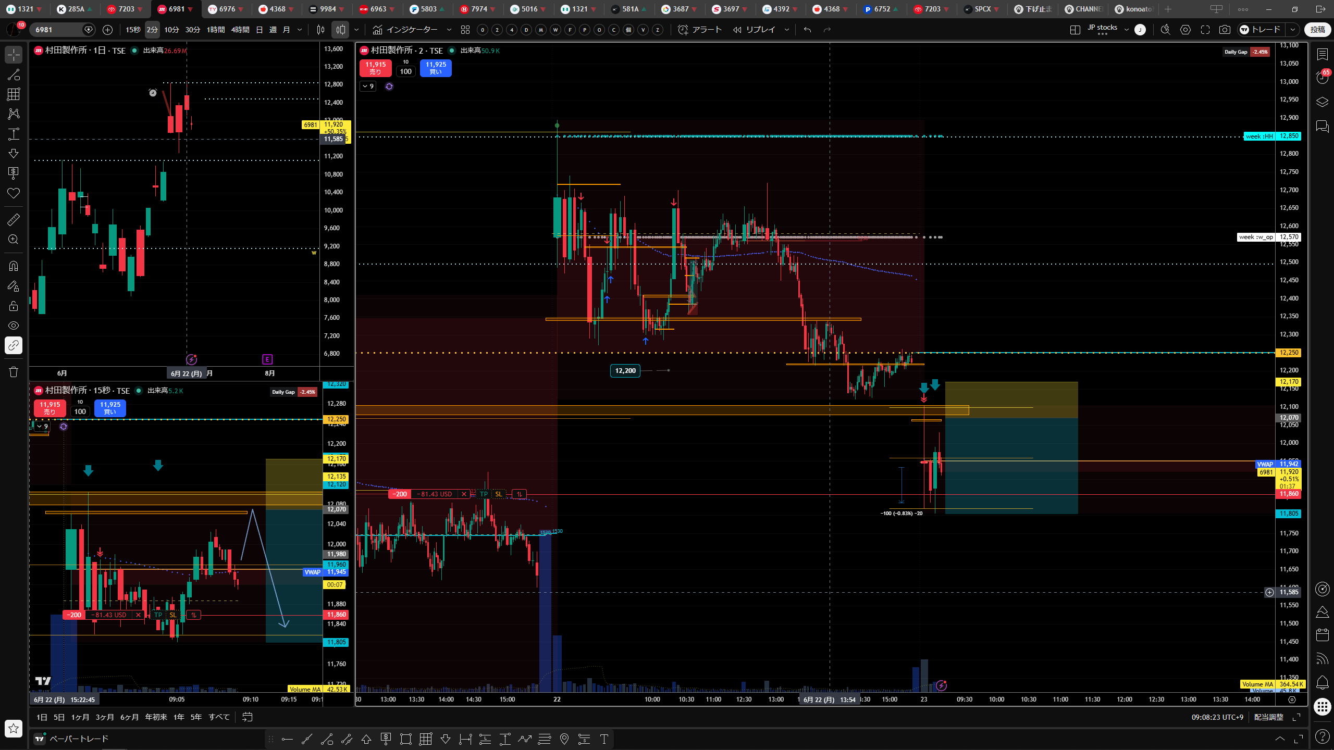Viewport: 1334px width, 750px height.
Task: Select the 30分 timeframe
Action: (x=193, y=30)
